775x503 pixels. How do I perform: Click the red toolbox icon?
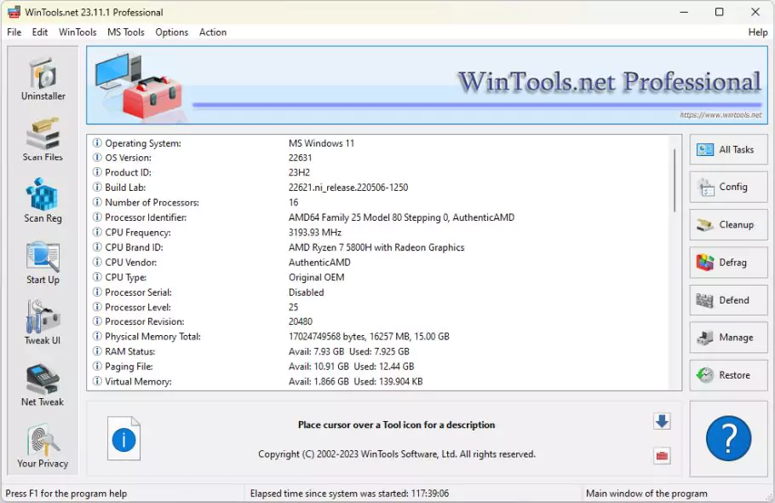click(663, 454)
